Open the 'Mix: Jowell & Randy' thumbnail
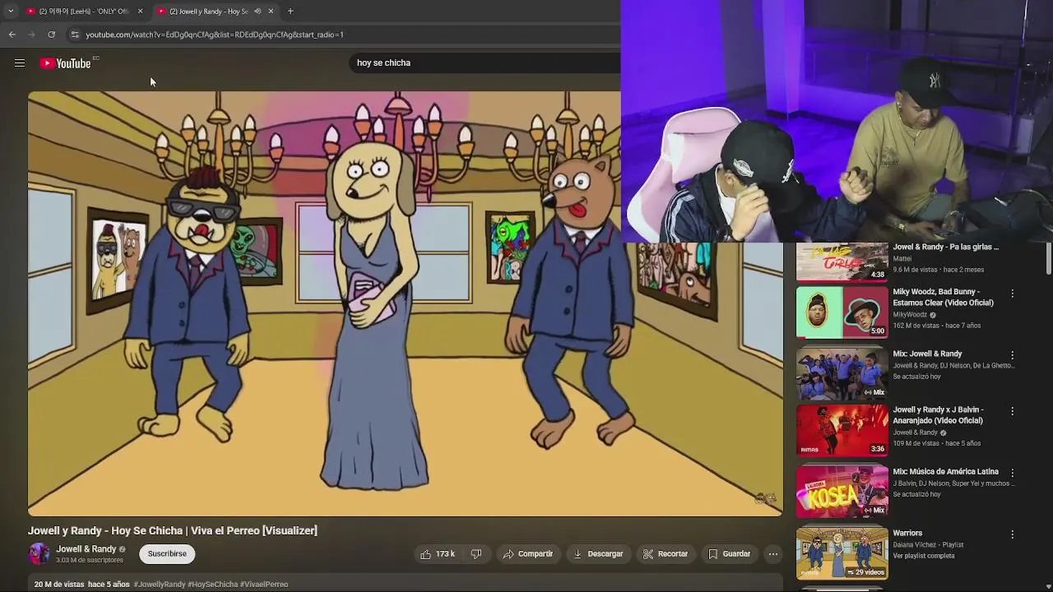The image size is (1053, 592). [842, 373]
